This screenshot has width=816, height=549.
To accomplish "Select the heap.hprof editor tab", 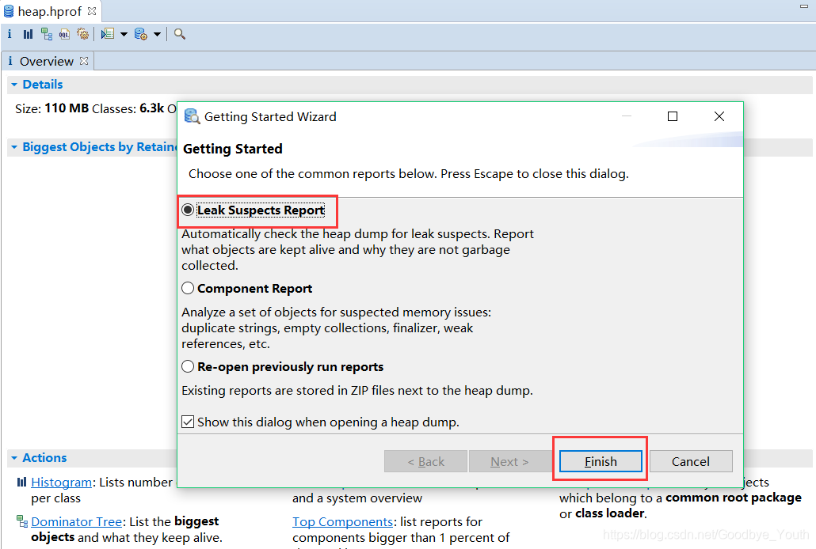I will pos(50,11).
